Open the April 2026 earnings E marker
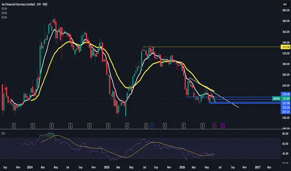Viewport: 291px width, 171px height. point(202,126)
